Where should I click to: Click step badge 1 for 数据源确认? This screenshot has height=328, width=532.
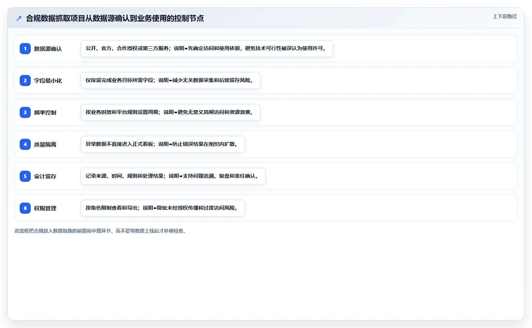point(25,49)
